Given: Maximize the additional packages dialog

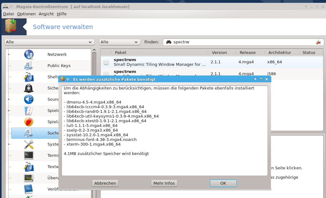Looking at the screenshot, I should click(x=261, y=79).
